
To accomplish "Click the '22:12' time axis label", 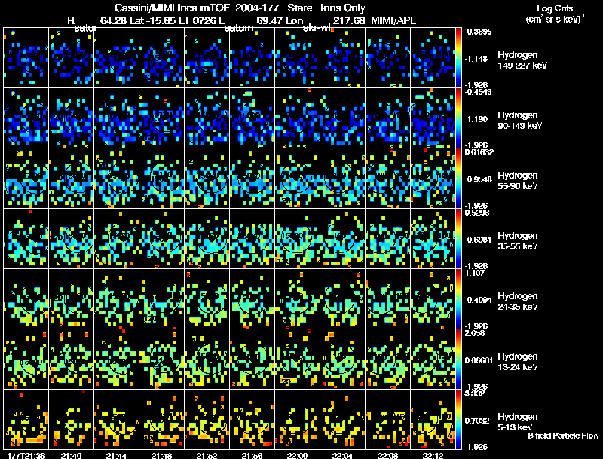I will click(433, 455).
